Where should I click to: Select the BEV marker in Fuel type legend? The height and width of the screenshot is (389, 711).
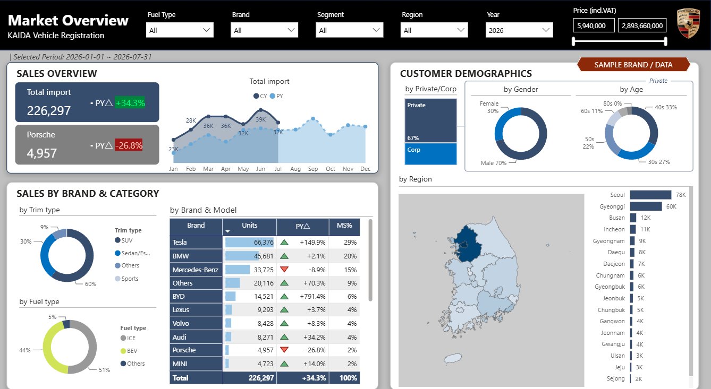tap(123, 351)
